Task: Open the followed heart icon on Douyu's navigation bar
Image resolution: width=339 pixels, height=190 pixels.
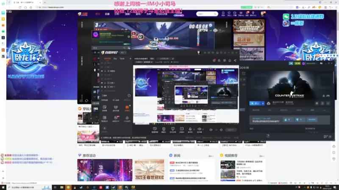Action: point(229,14)
